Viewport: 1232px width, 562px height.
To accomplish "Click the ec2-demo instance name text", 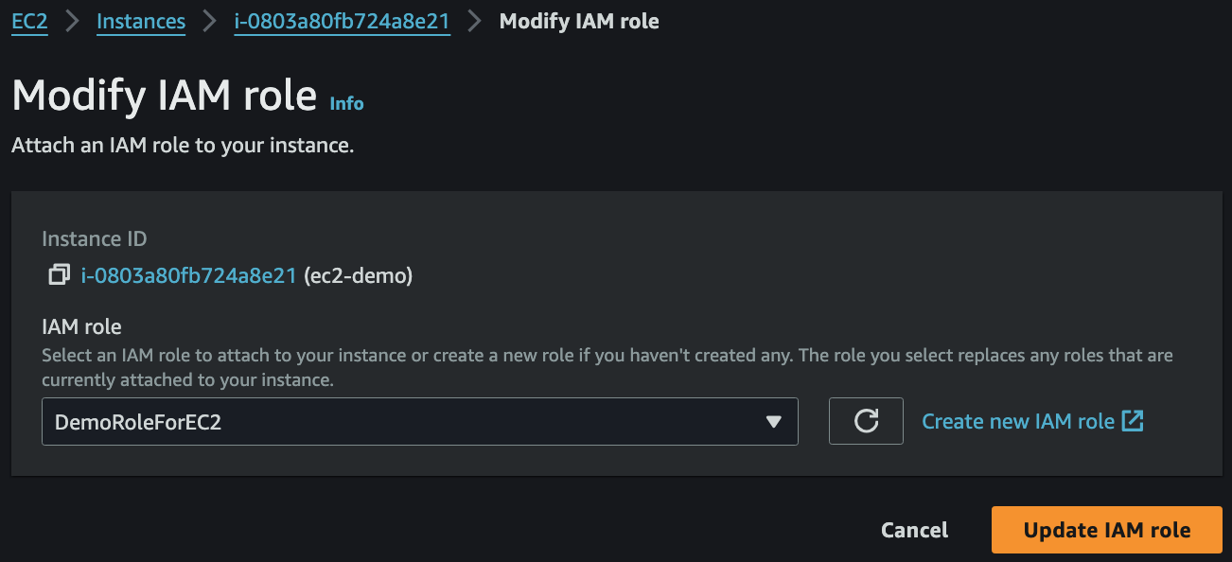I will coord(358,275).
